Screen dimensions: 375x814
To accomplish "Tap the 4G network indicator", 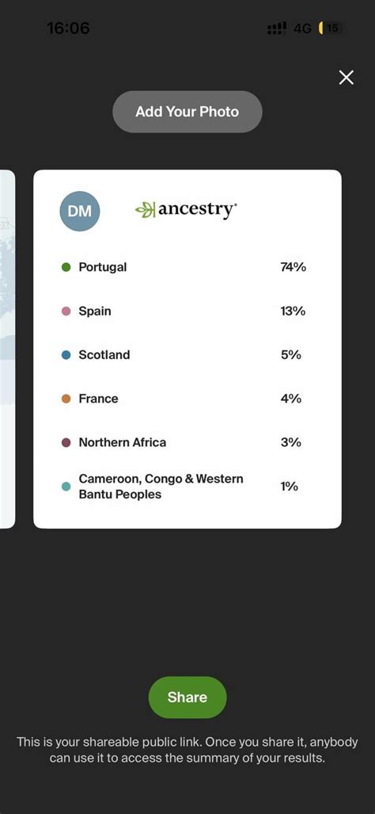I will pos(302,28).
